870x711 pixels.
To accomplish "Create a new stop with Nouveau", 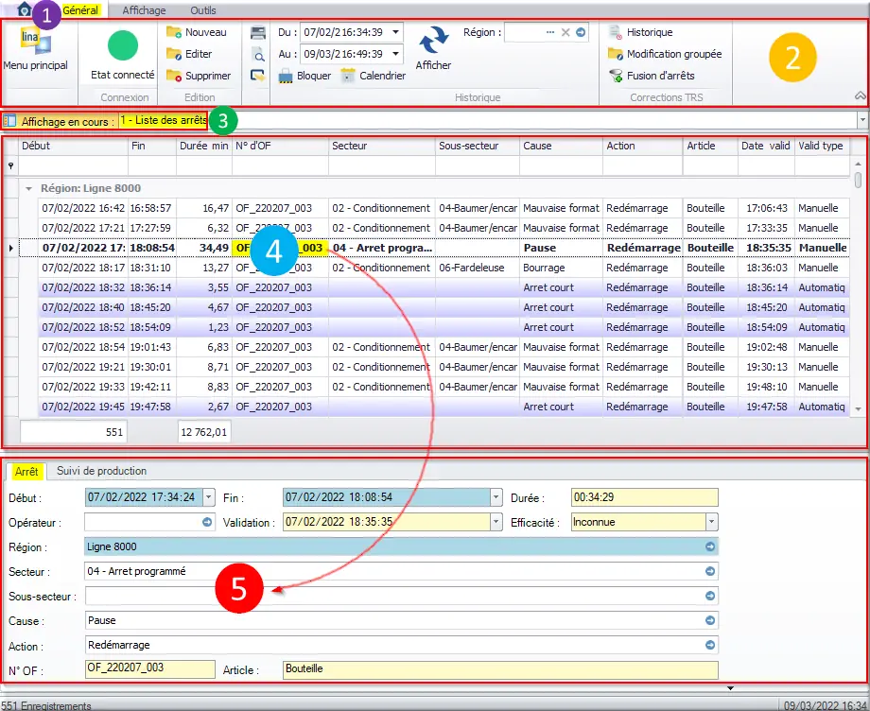I will click(x=197, y=32).
